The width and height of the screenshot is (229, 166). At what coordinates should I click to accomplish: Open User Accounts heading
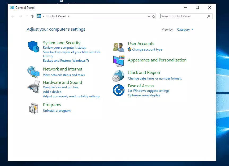tap(141, 44)
